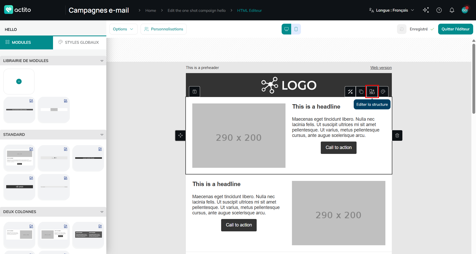The height and width of the screenshot is (254, 476).
Task: Click Editer la structure icon
Action: (x=372, y=92)
